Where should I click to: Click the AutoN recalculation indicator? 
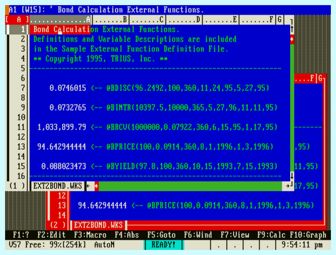click(105, 245)
